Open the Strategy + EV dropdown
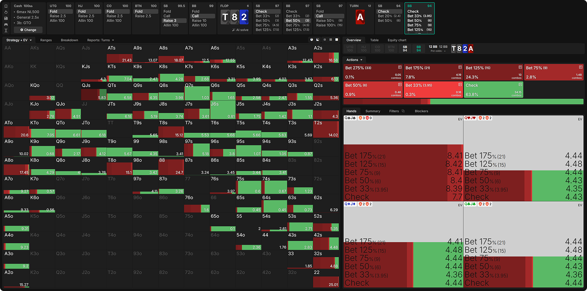 pyautogui.click(x=19, y=40)
